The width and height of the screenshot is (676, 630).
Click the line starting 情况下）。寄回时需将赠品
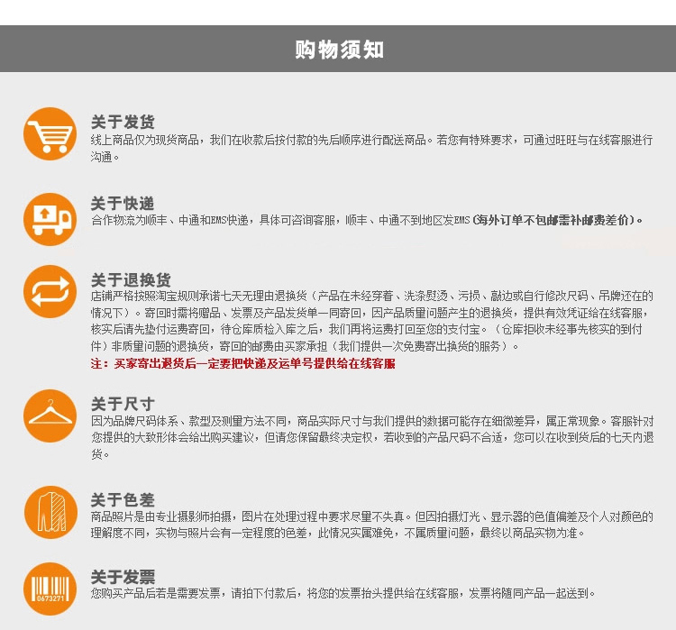369,313
